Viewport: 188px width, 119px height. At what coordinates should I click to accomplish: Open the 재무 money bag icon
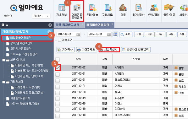coord(123,10)
